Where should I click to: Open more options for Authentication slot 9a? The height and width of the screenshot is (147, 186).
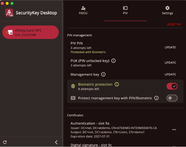tap(174, 130)
